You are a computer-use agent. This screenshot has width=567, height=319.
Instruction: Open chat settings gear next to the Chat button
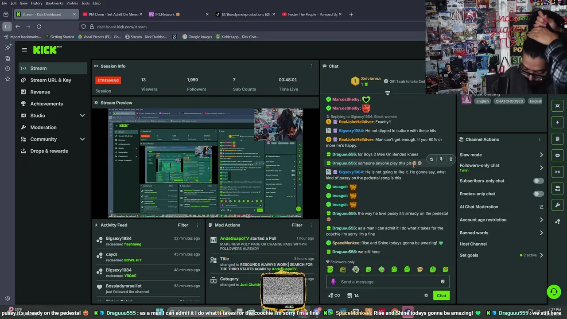click(x=426, y=296)
